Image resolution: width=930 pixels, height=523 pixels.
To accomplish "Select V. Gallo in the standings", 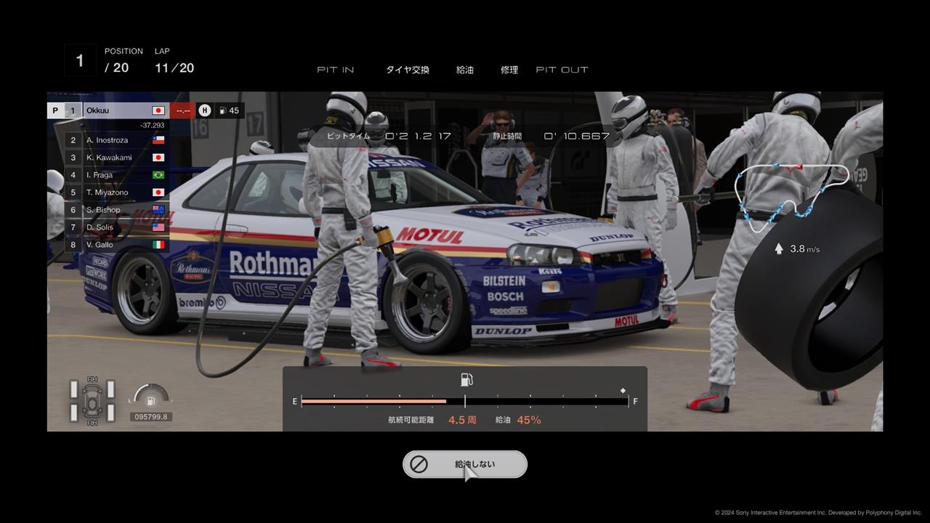I will (x=100, y=245).
